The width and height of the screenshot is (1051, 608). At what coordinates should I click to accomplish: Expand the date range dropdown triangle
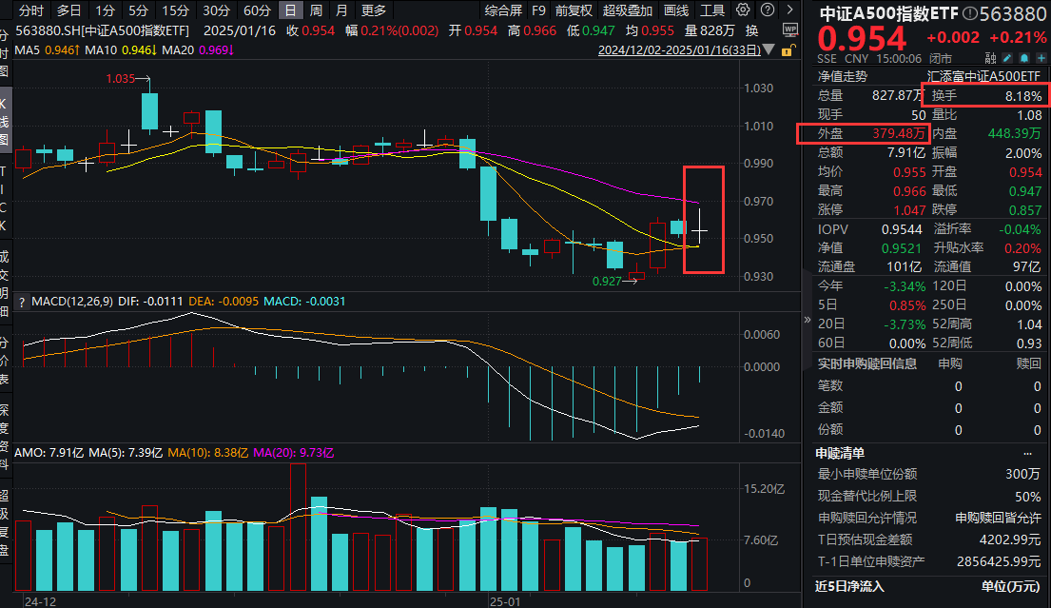pyautogui.click(x=769, y=49)
